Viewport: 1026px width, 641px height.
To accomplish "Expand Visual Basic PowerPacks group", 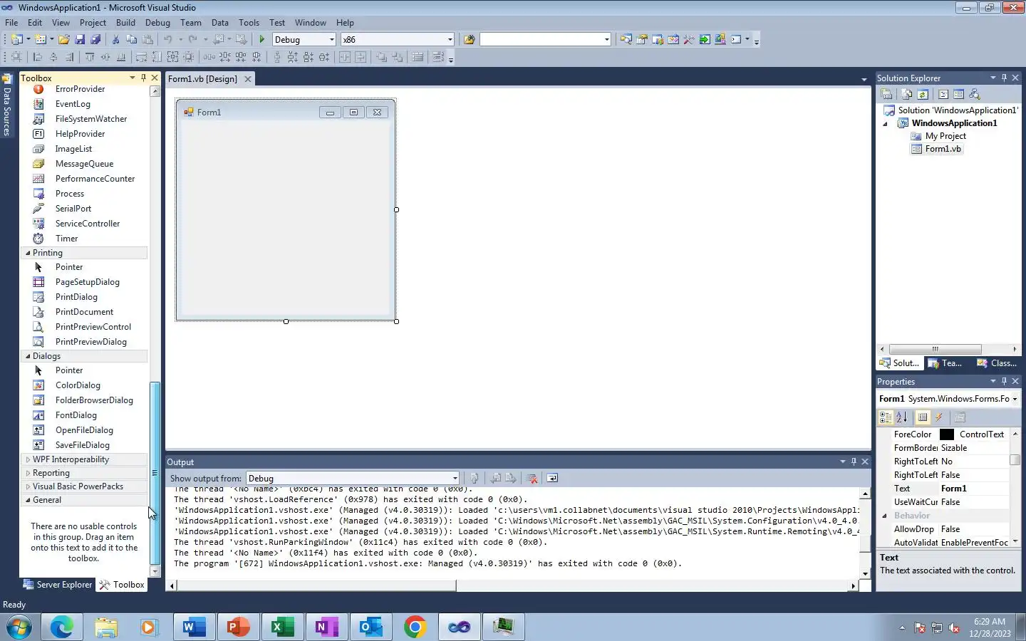I will [x=28, y=486].
